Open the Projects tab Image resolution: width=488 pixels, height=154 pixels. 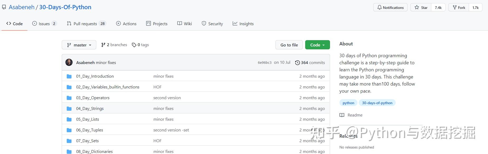pyautogui.click(x=157, y=24)
